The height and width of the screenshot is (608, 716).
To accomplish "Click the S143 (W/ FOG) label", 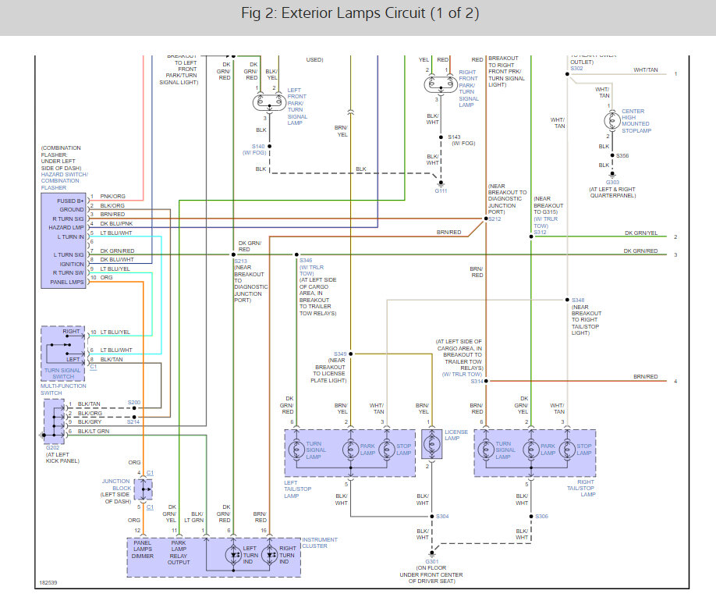I will click(x=462, y=140).
